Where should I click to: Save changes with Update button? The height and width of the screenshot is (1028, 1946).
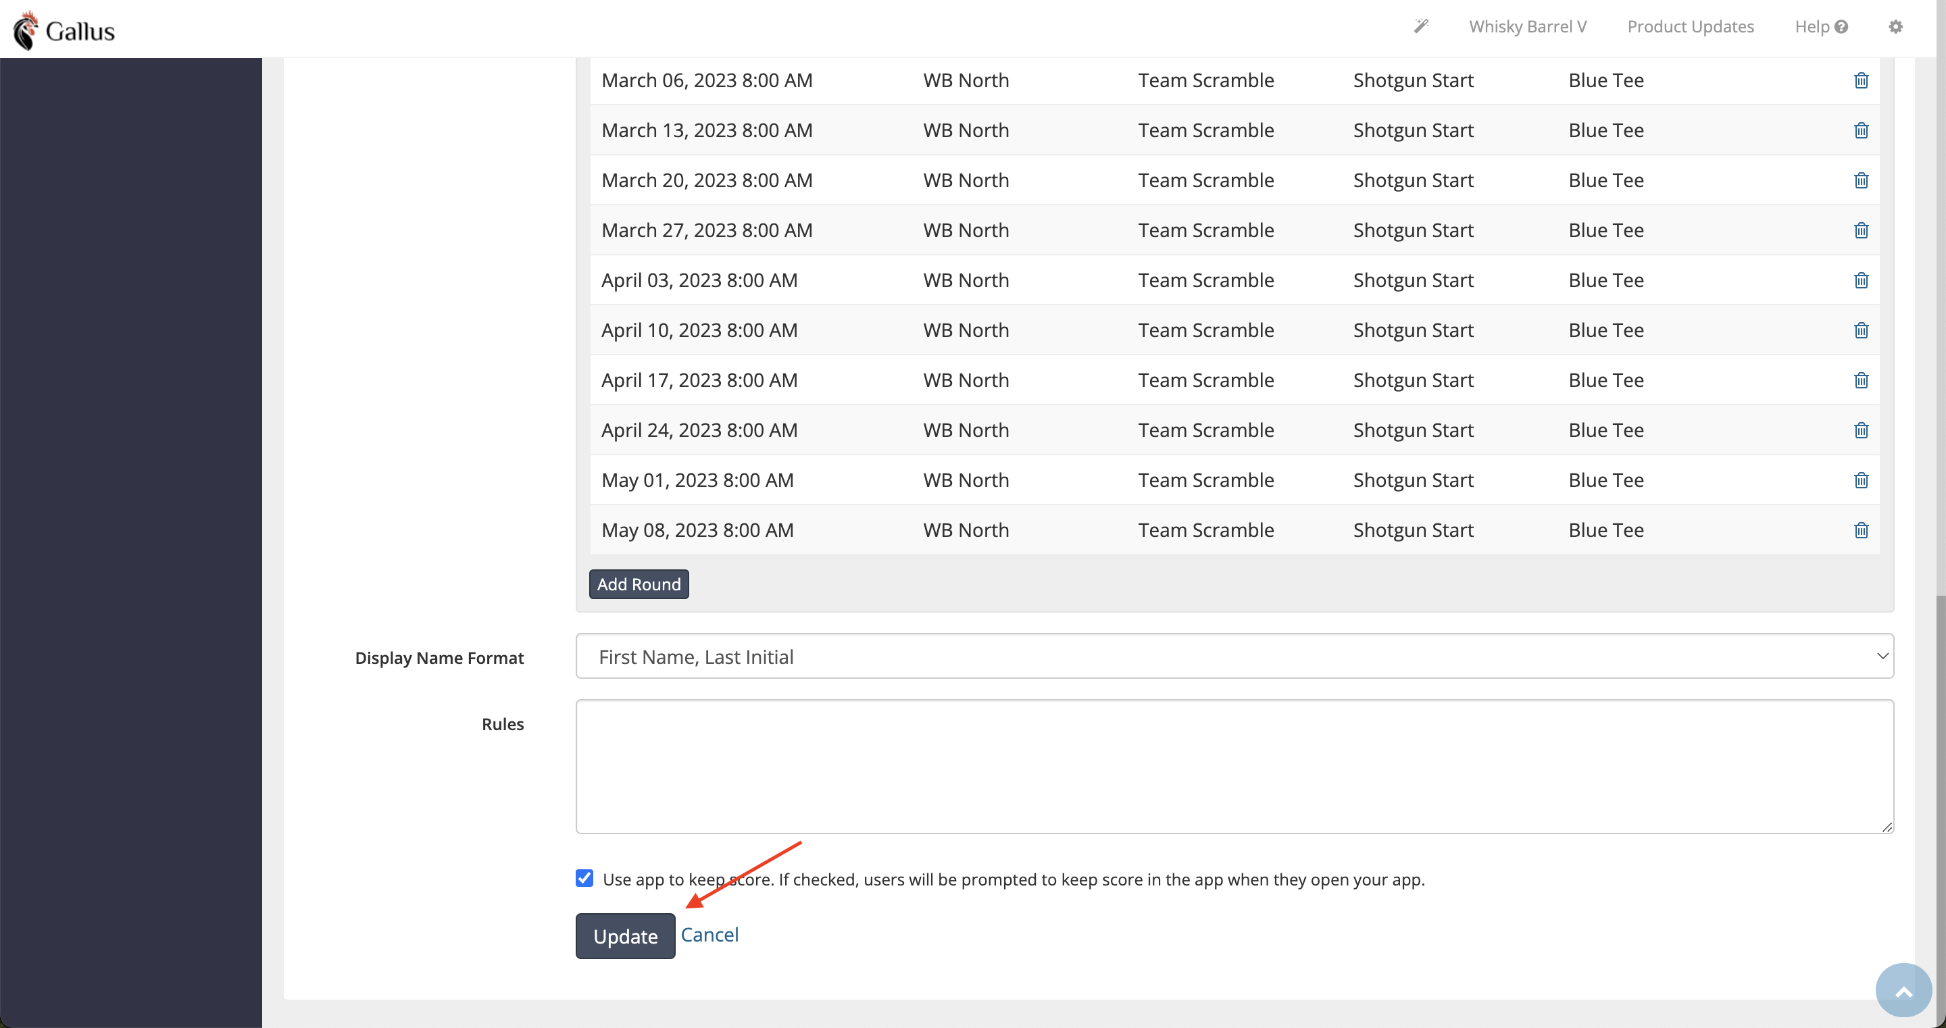[626, 936]
